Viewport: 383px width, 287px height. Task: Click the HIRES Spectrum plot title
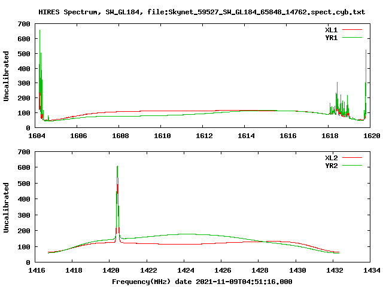(202, 12)
